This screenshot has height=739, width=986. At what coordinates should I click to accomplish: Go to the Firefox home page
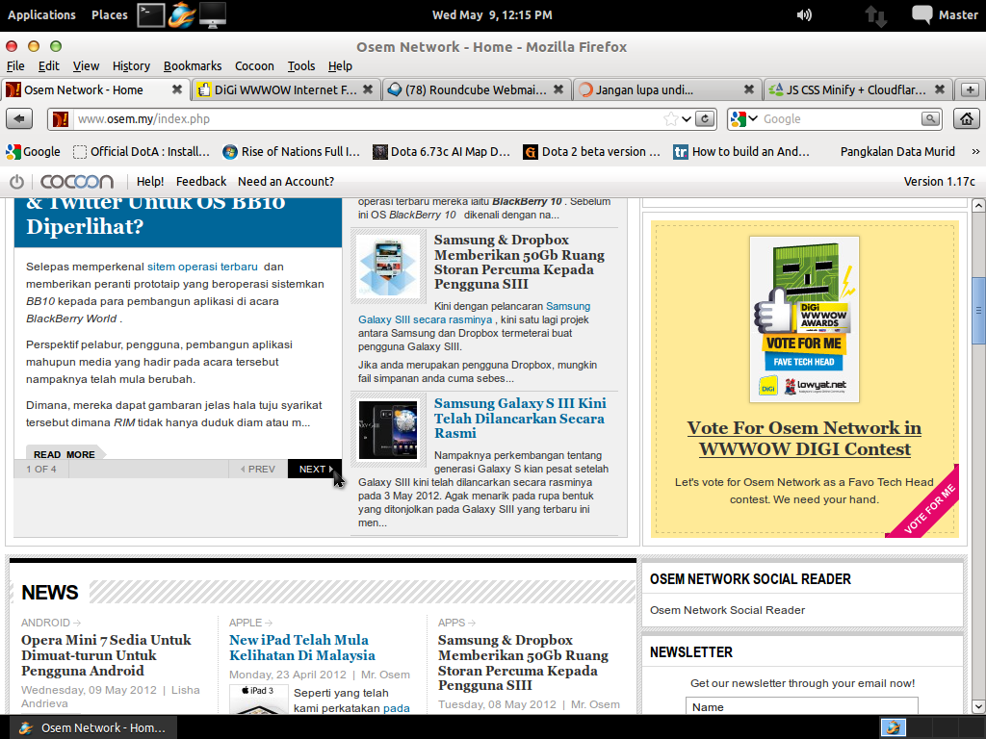(x=967, y=118)
